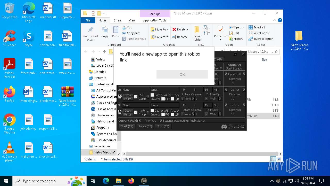The width and height of the screenshot is (330, 186).
Task: Create a New folder from ribbon
Action: 197,34
